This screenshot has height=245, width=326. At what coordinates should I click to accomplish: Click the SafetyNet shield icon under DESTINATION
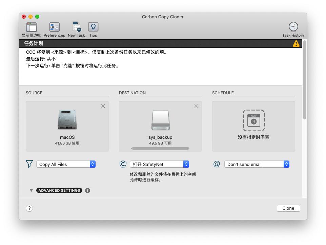122,164
